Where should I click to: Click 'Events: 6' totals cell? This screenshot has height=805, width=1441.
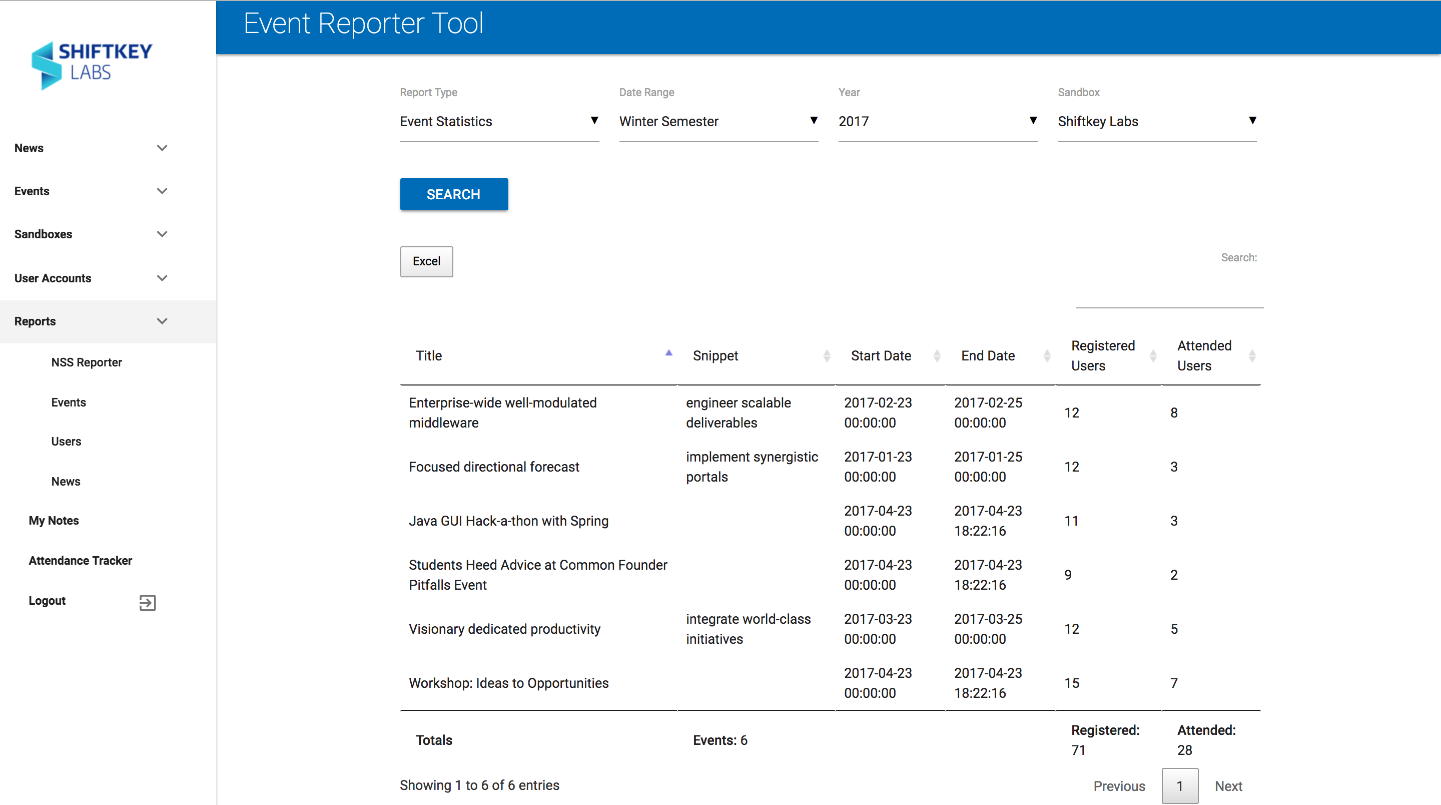tap(720, 740)
